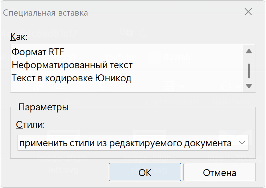Viewport: 266px width, 188px height.
Task: Click the format list scrollbar thumb
Action: point(249,70)
